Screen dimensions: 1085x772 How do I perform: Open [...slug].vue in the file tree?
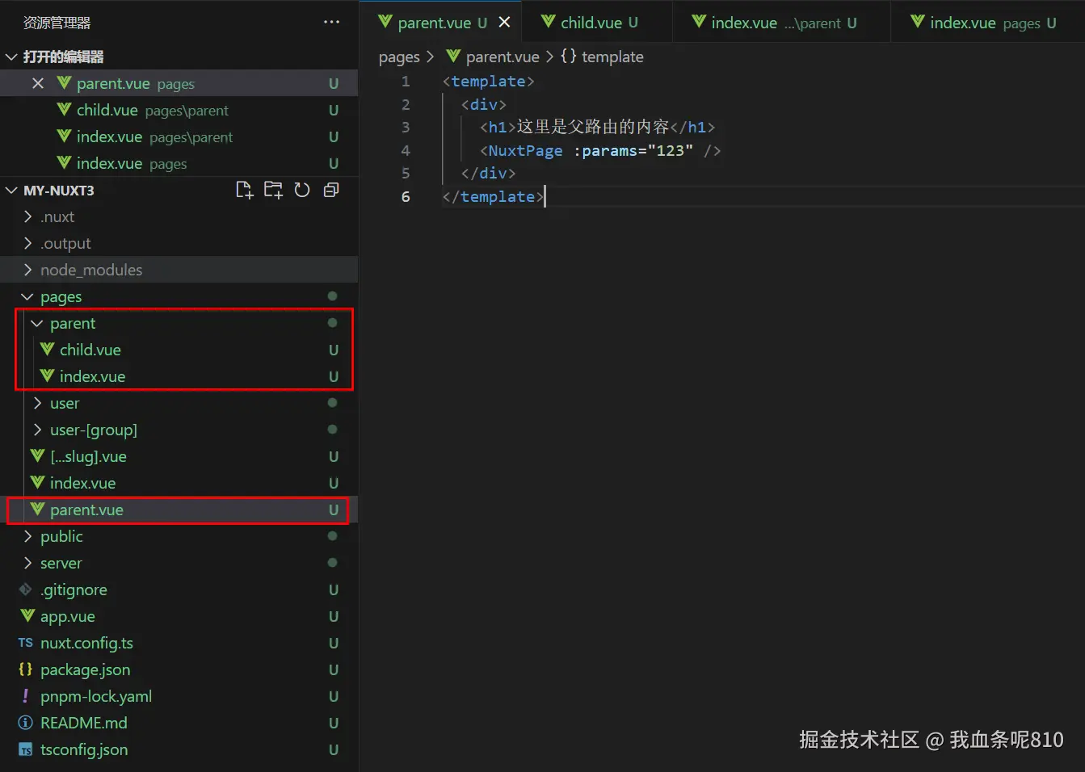coord(179,456)
